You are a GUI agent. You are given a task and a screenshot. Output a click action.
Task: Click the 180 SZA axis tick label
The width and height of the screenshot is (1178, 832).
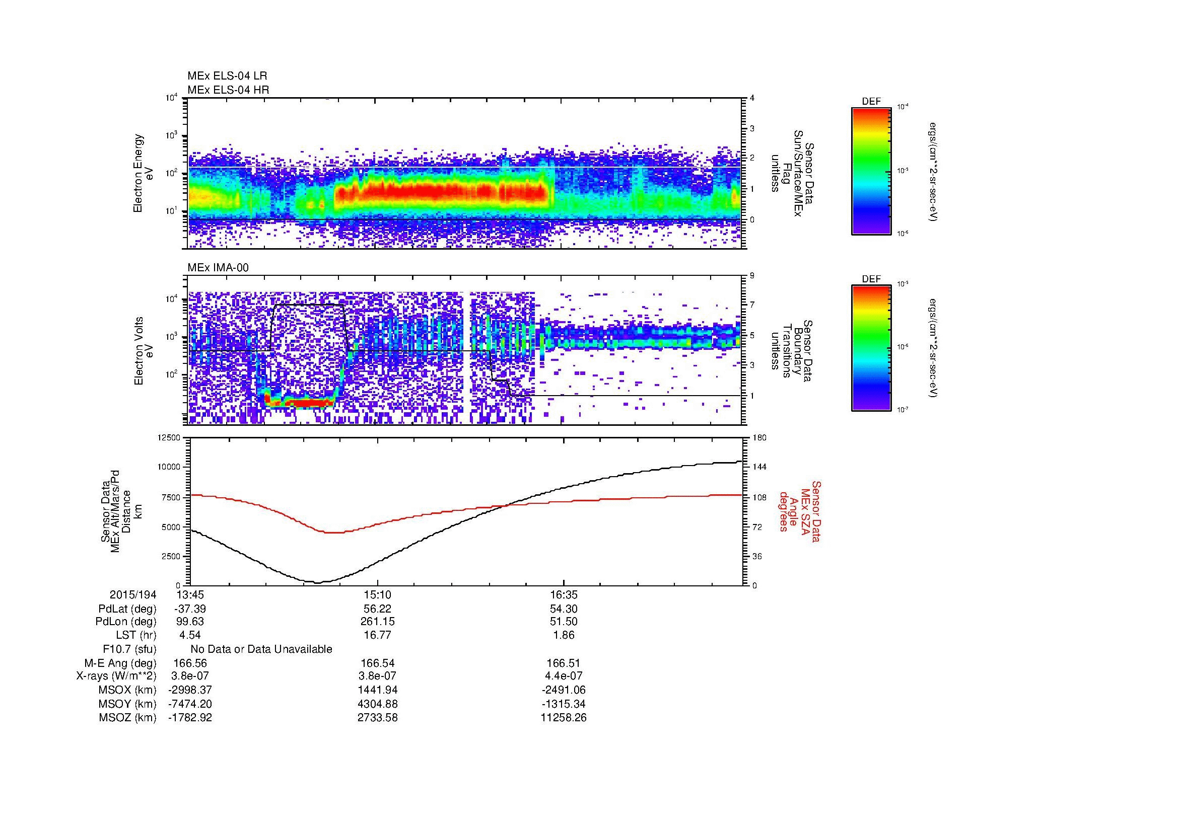pos(759,437)
